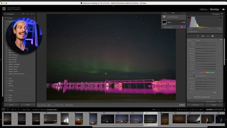Adjust the Temp slider knob
This screenshot has height=128, width=227.
205,43
